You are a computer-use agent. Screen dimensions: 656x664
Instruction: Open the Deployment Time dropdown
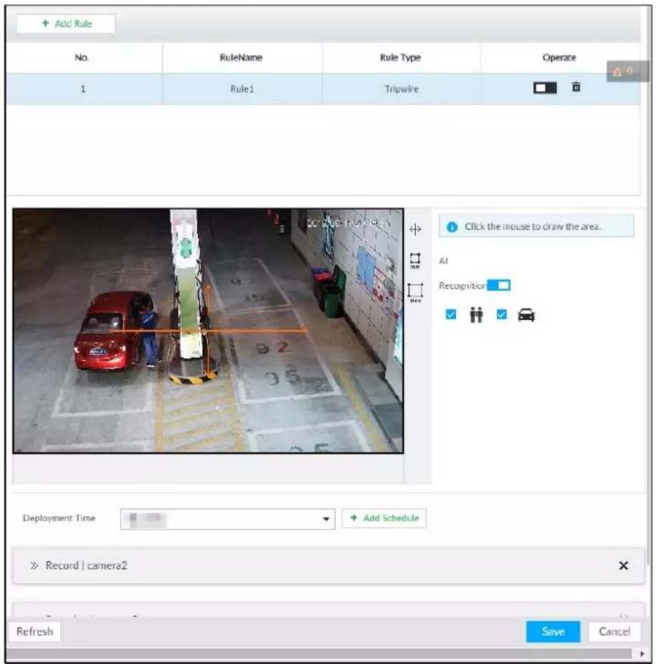click(x=228, y=519)
